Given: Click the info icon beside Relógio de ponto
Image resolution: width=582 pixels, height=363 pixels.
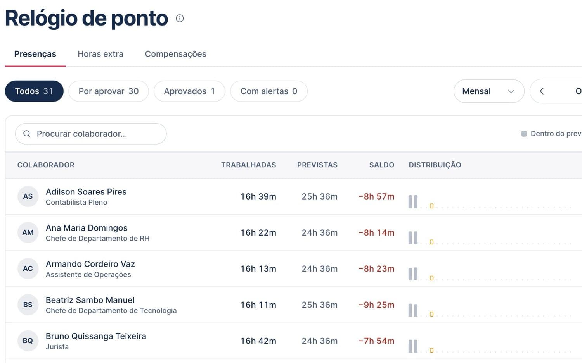Looking at the screenshot, I should click(x=180, y=18).
